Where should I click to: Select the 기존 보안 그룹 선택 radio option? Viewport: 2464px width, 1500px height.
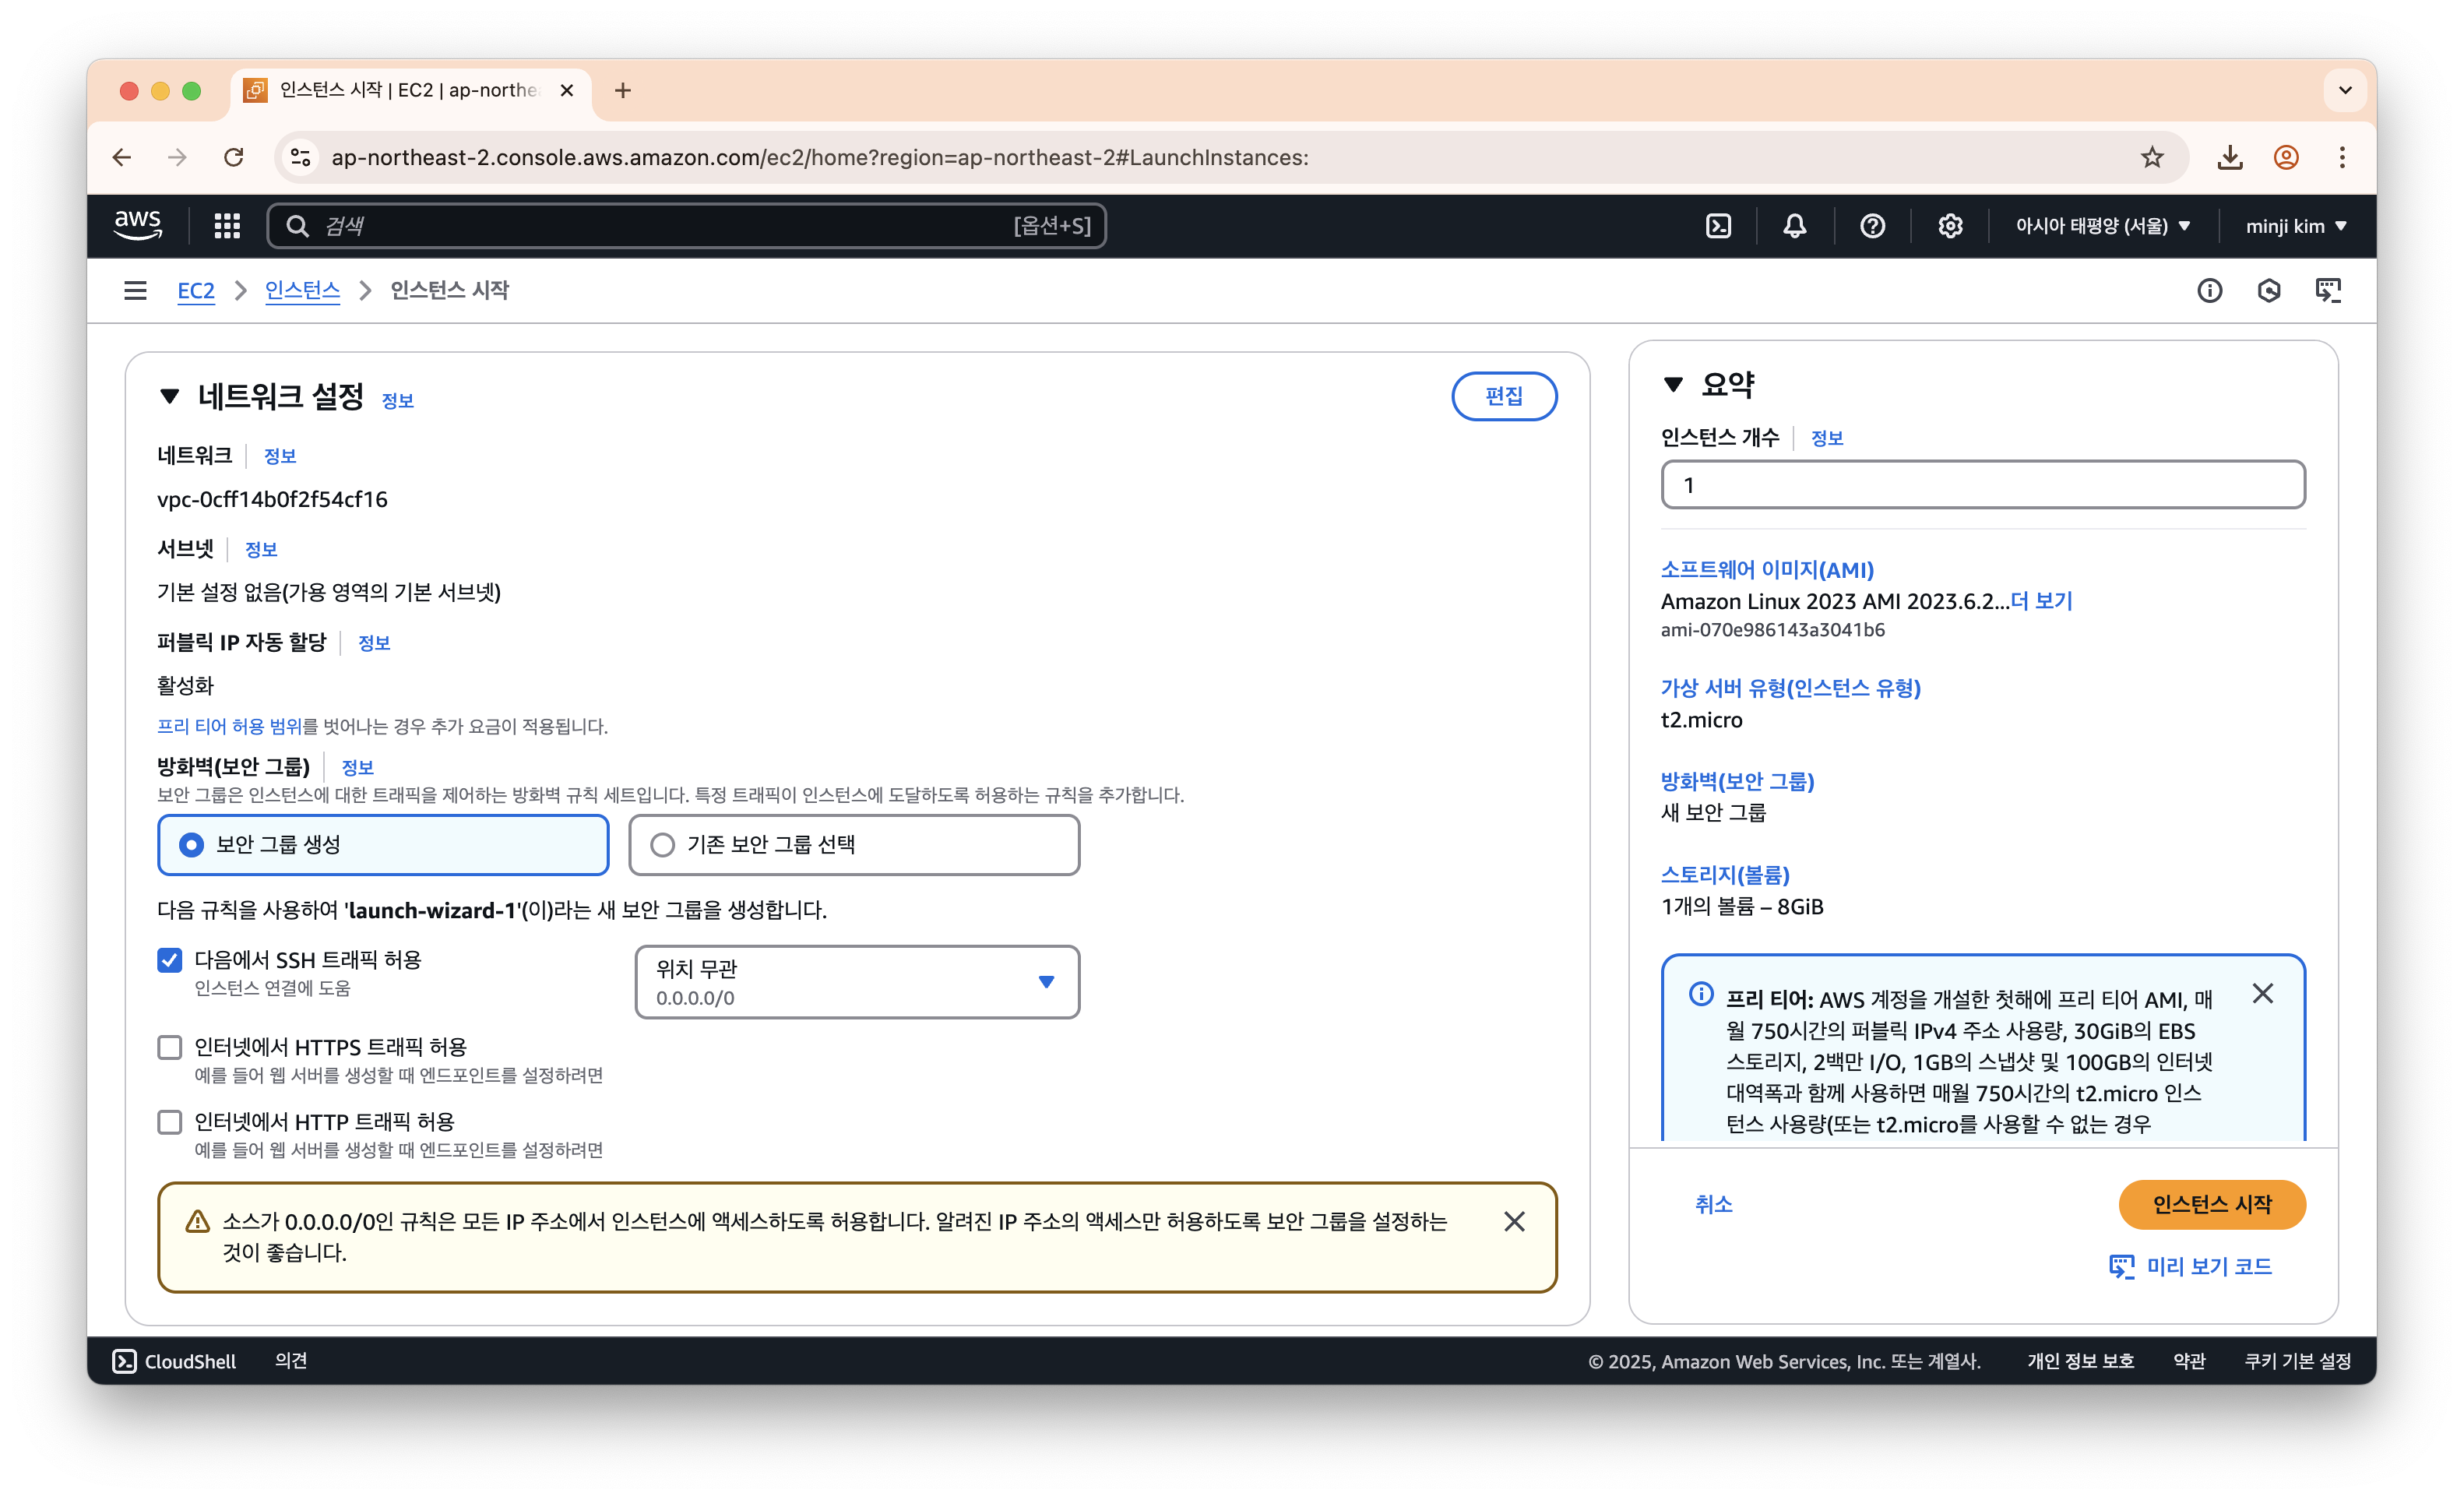click(x=854, y=845)
